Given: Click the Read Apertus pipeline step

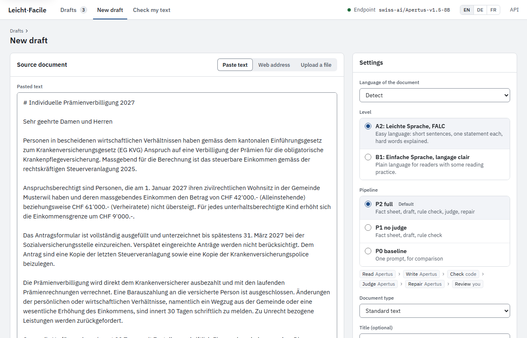Looking at the screenshot, I should (378, 274).
